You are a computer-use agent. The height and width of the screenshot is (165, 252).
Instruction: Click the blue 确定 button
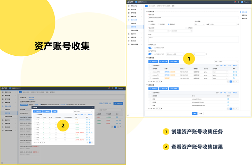(x=195, y=113)
